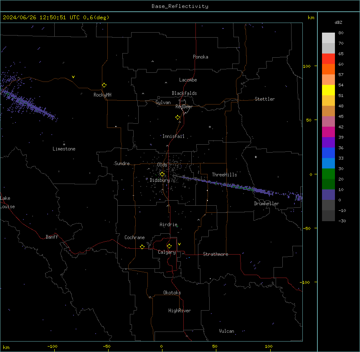Click the Blackfalds city label
Image resolution: width=360 pixels, height=352 pixels.
pyautogui.click(x=184, y=93)
